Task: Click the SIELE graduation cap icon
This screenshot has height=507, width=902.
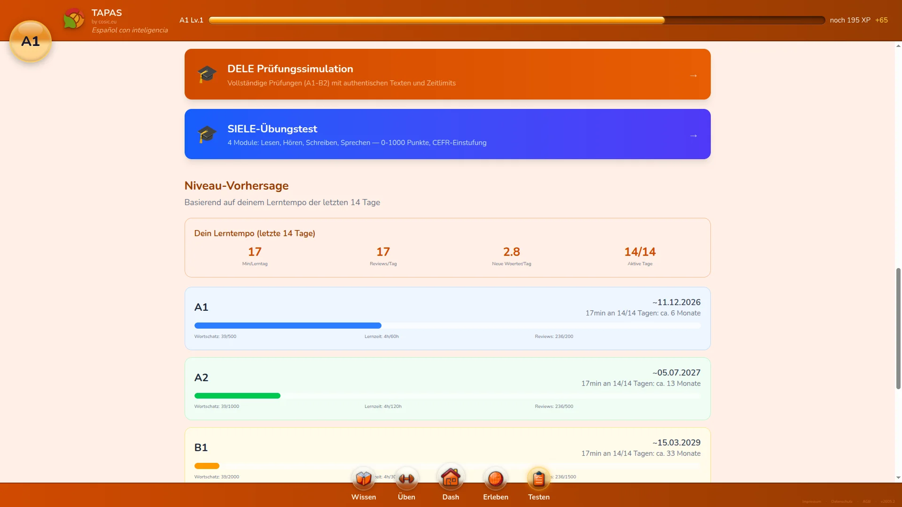Action: 207,134
